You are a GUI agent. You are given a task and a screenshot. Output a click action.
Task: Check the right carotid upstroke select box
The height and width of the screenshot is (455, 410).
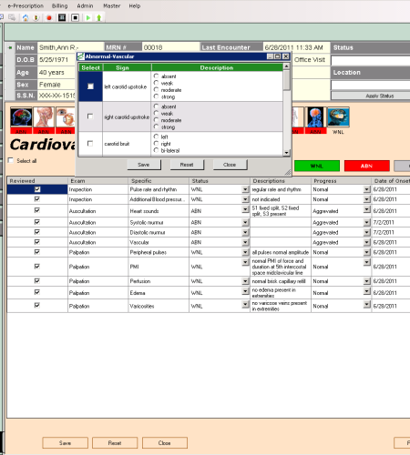(90, 116)
